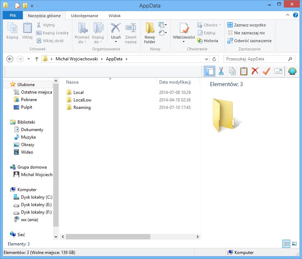
Task: Open the Usuń dropdown arrow
Action: pyautogui.click(x=116, y=42)
